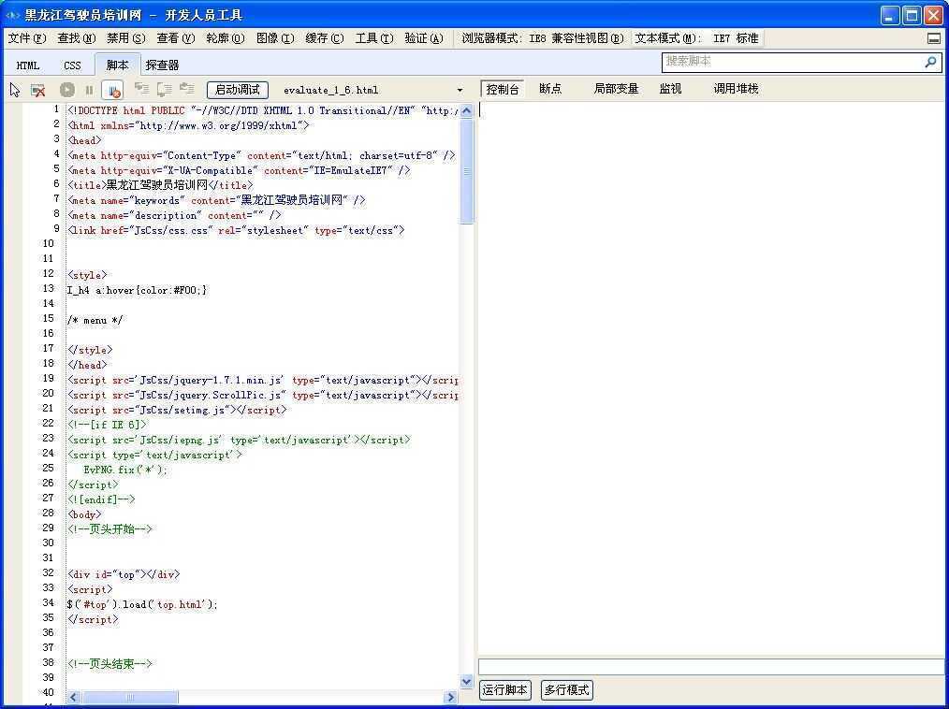
Task: Toggle the break on error button
Action: 112,90
